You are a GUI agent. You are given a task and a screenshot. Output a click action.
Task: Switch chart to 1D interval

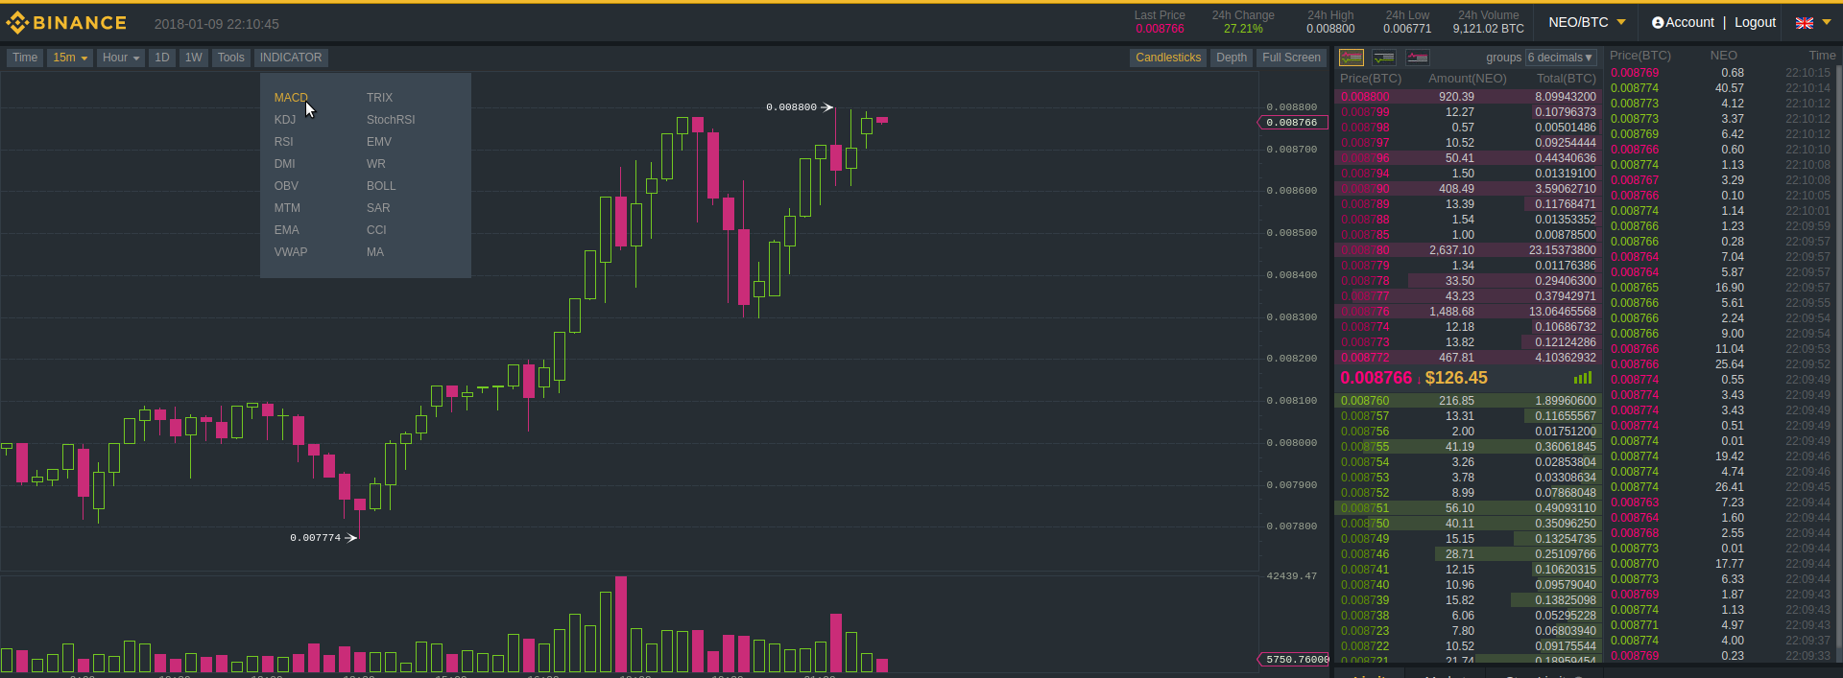(x=162, y=58)
